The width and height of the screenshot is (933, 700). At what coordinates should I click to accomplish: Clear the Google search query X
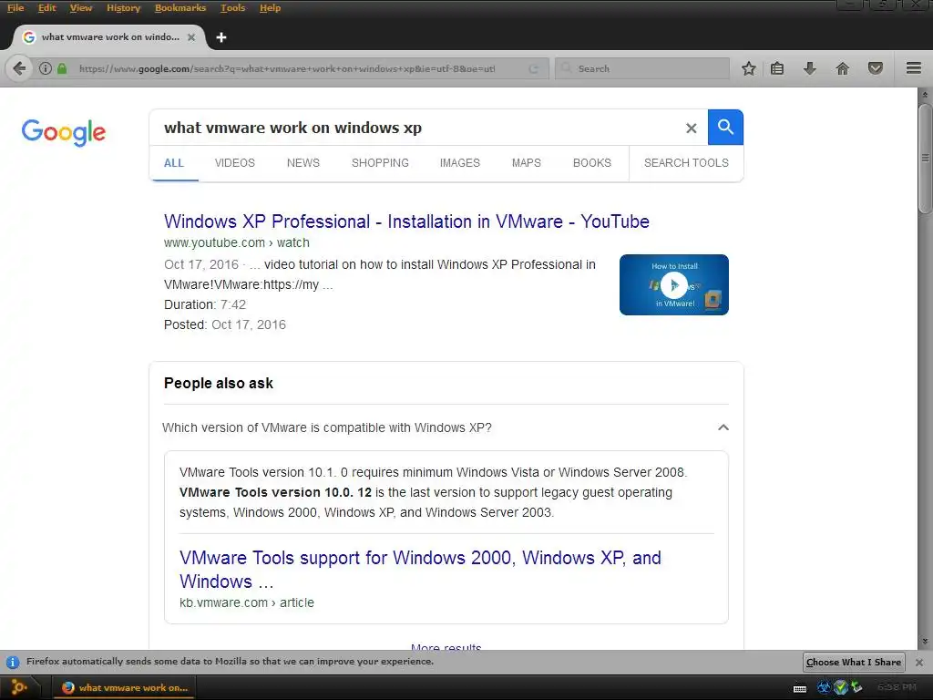[691, 128]
